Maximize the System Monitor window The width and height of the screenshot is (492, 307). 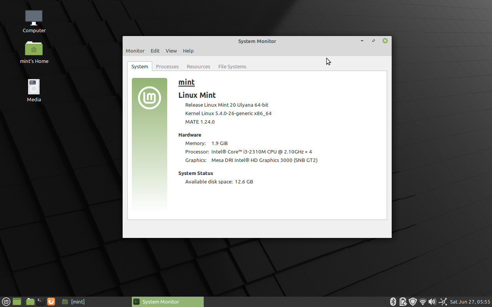click(374, 41)
